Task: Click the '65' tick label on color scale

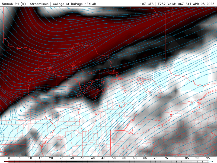Action: point(145,158)
